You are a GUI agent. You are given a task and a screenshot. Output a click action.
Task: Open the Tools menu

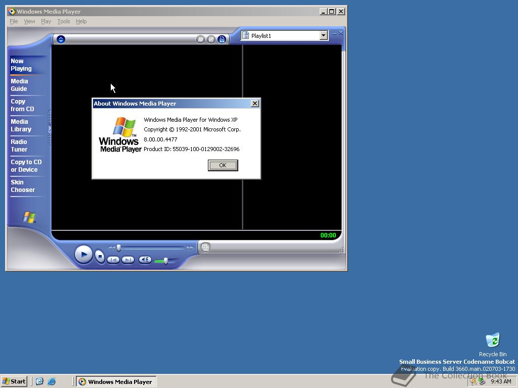point(63,21)
